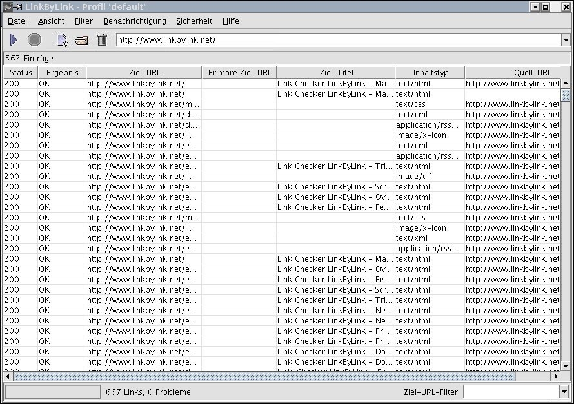Delete entries with the trash can icon
574x404 pixels.
(102, 39)
